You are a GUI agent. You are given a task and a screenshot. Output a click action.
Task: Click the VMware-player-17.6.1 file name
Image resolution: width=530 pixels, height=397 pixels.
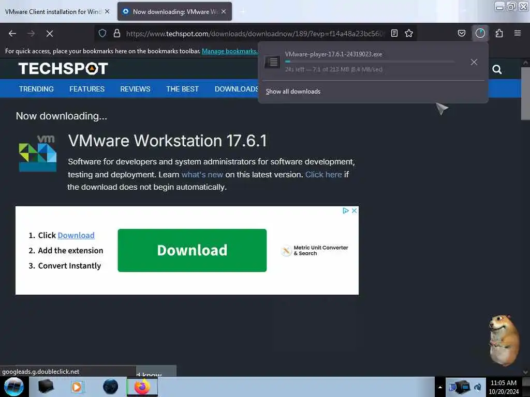[x=334, y=54]
